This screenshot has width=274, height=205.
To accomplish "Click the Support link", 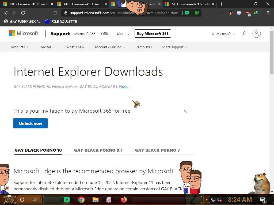I will coord(60,34).
